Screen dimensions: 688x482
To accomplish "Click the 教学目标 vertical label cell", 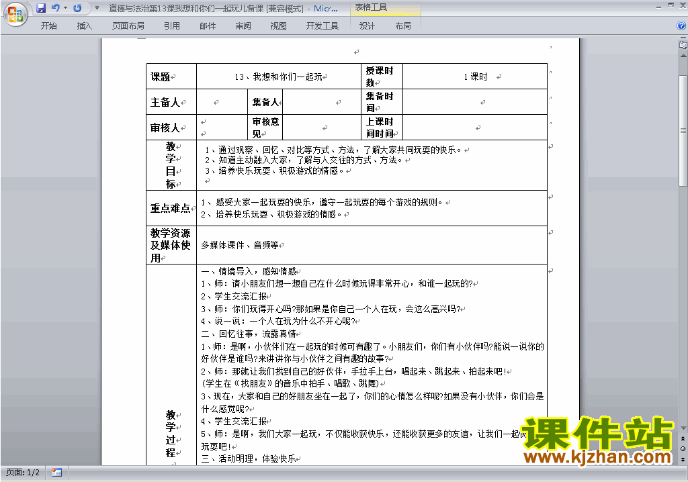I will point(171,165).
